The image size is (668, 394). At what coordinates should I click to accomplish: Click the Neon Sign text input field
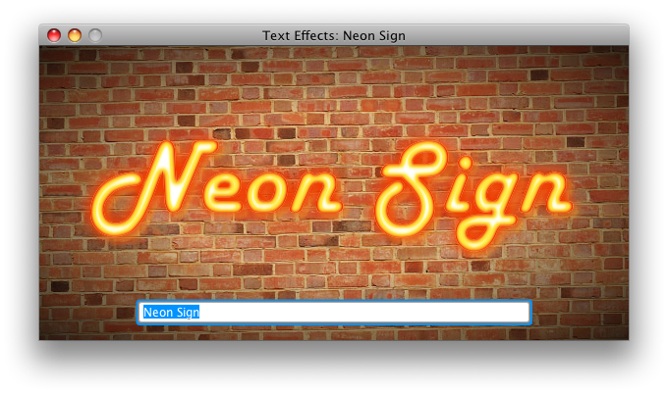[334, 313]
